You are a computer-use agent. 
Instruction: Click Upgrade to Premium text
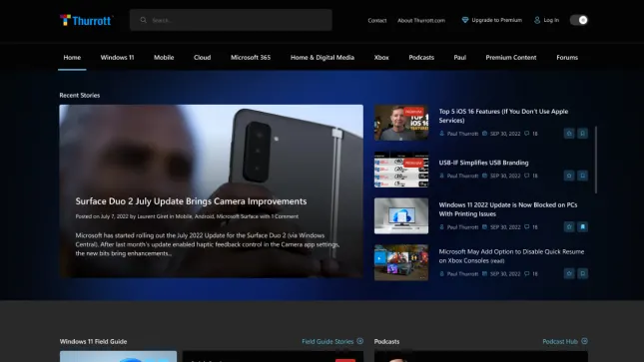coord(496,20)
